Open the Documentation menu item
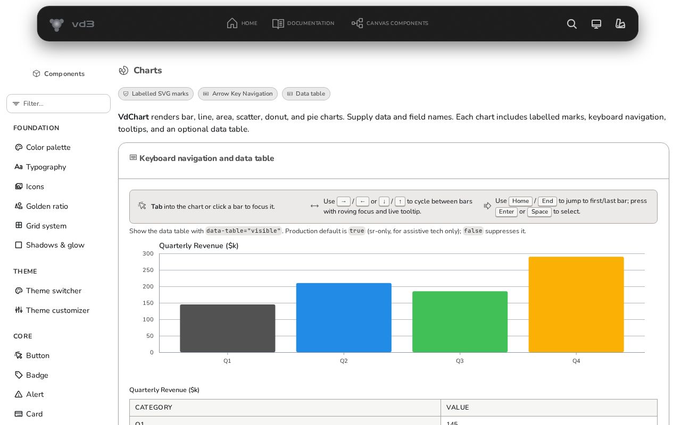 [x=303, y=23]
